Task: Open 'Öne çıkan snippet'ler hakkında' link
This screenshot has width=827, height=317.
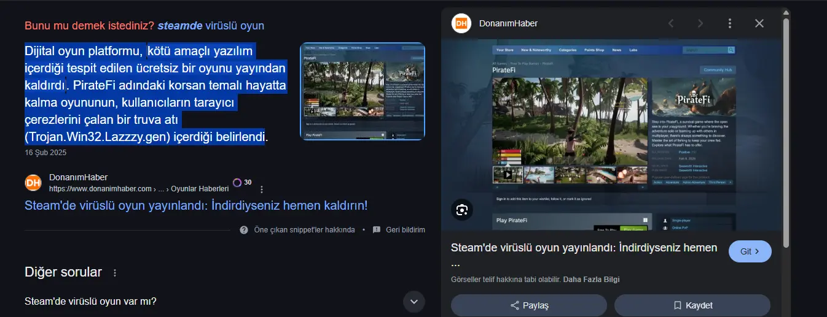Action: pyautogui.click(x=304, y=230)
